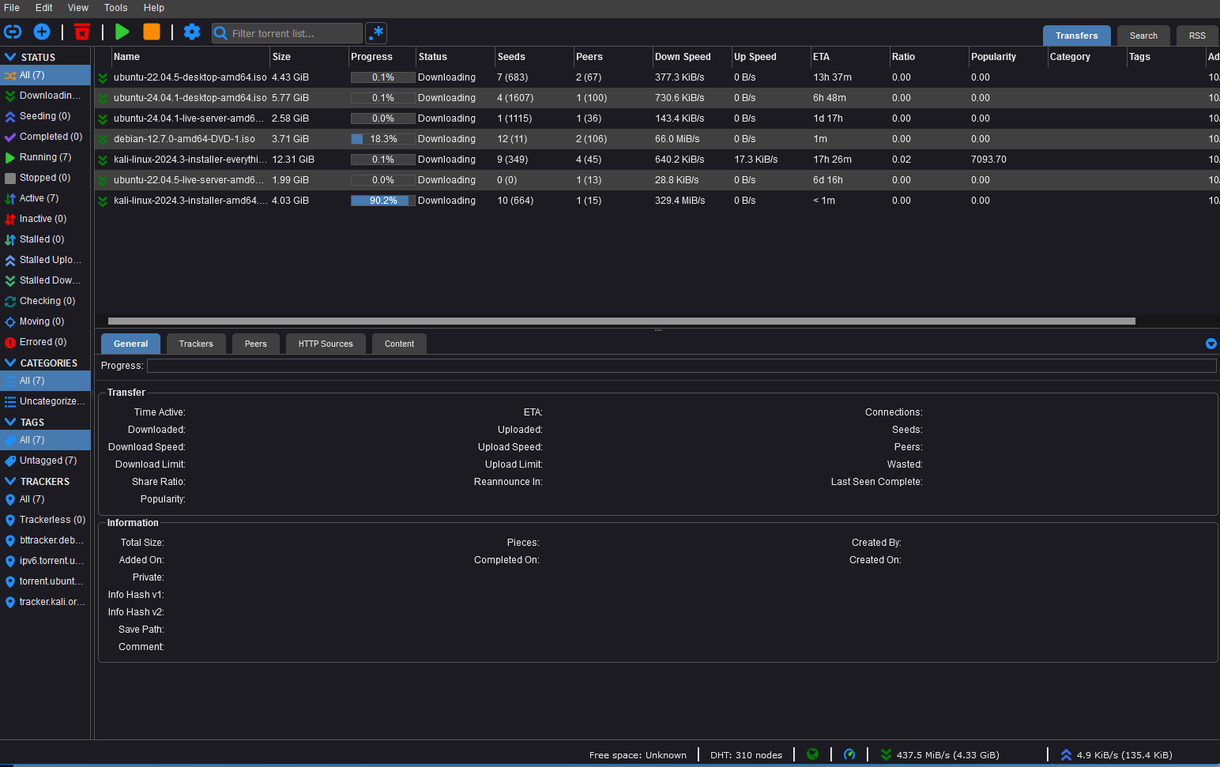Toggle the regex filter button
Screen dimensions: 1220x767
pyautogui.click(x=377, y=33)
